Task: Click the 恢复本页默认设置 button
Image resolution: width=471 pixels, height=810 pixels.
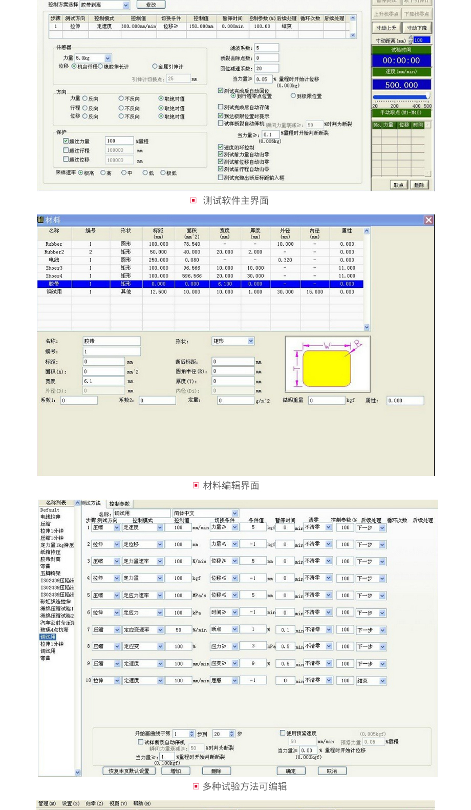Action: (129, 771)
